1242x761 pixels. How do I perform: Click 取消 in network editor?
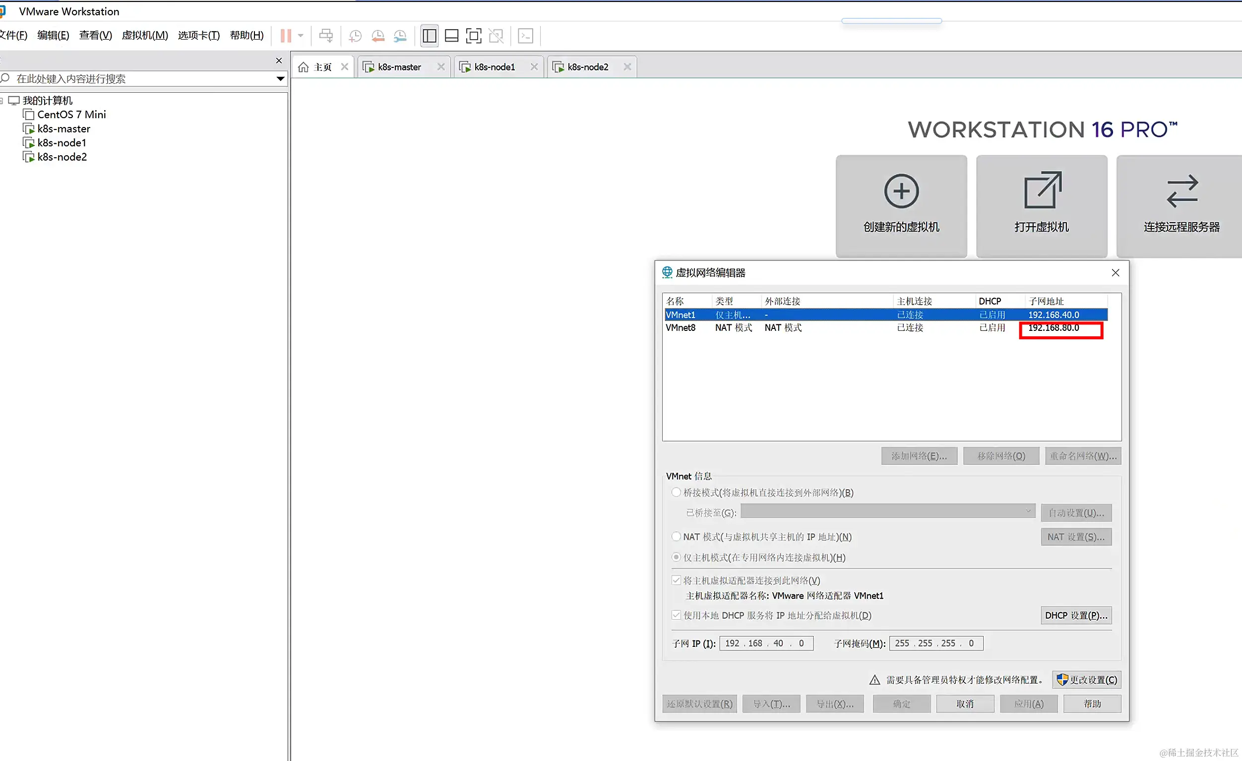click(965, 704)
